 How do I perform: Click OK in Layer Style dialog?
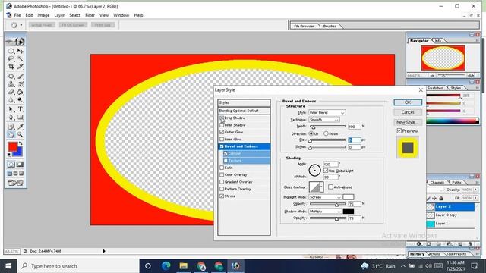(408, 102)
